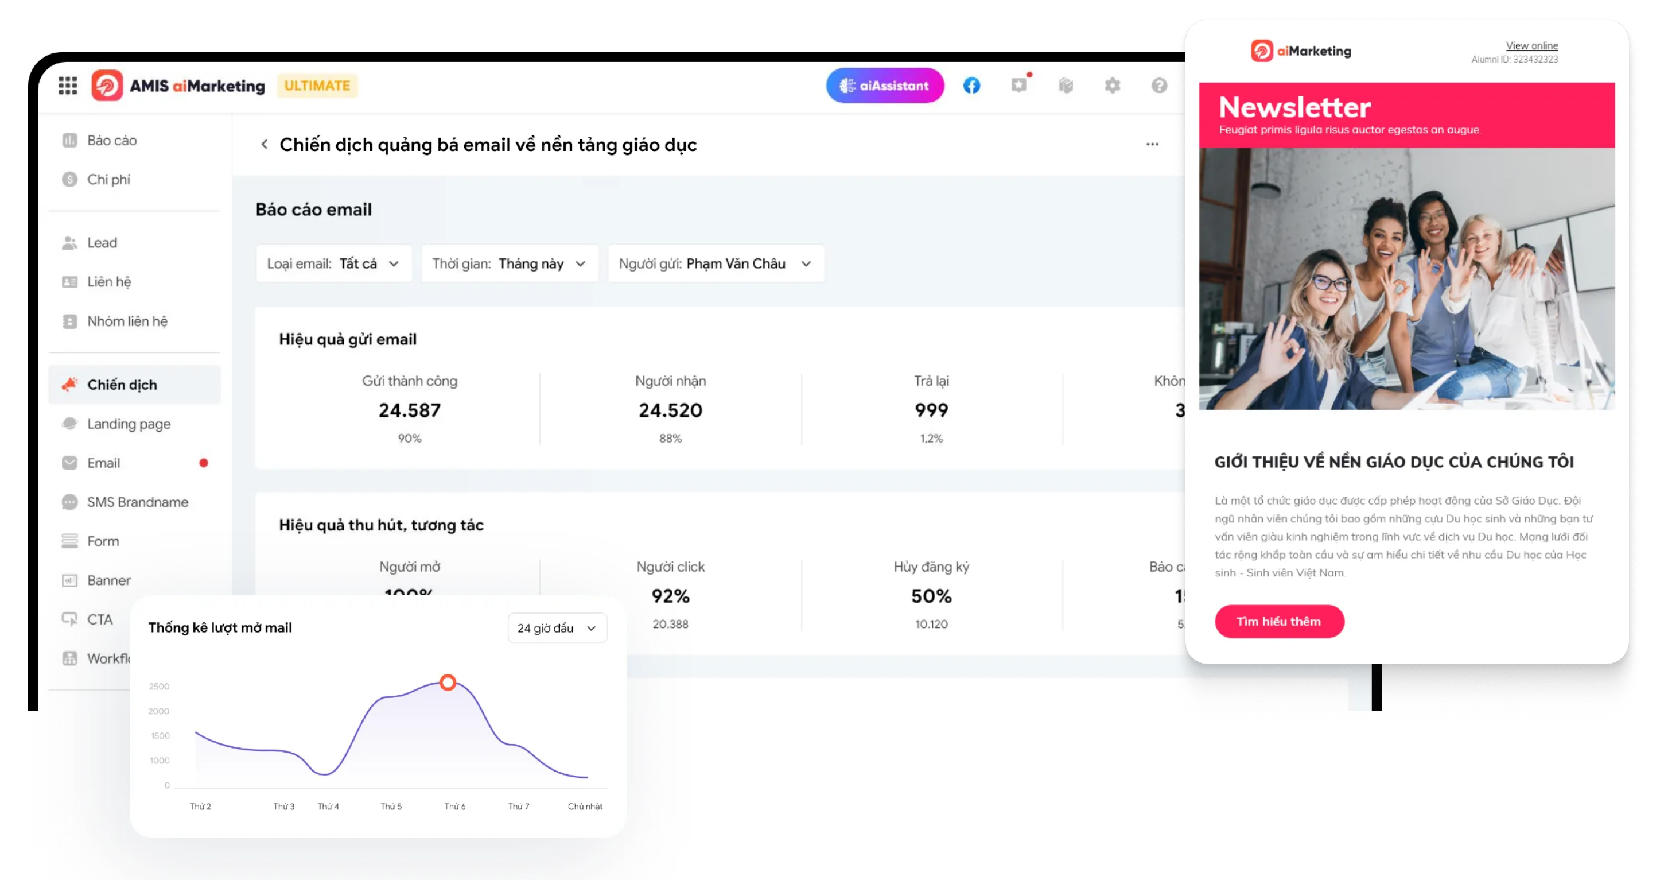Screen dimensions: 1664x880
Task: Open notifications icon with red dot
Action: point(1019,86)
